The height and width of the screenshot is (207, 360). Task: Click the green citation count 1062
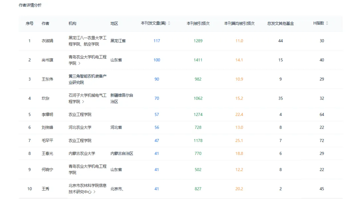(198, 98)
